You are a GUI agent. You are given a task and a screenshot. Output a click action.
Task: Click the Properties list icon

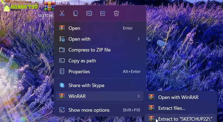point(62,72)
